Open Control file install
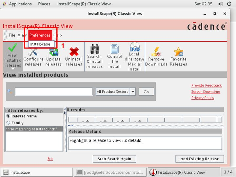236x177 pixels. [x=114, y=56]
